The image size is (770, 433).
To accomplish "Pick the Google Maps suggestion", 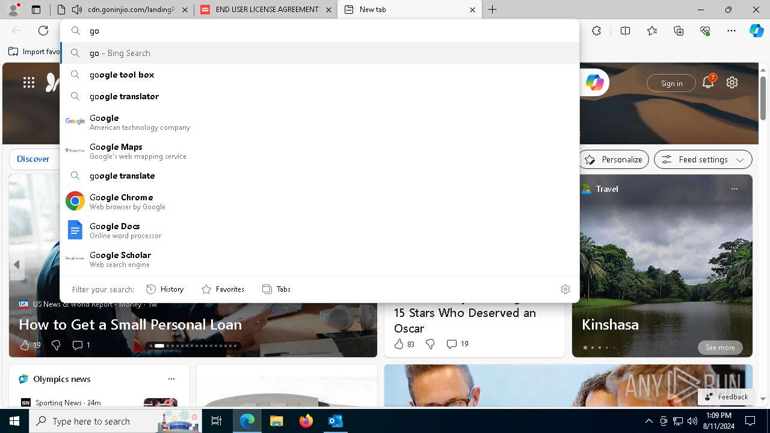I will 319,151.
